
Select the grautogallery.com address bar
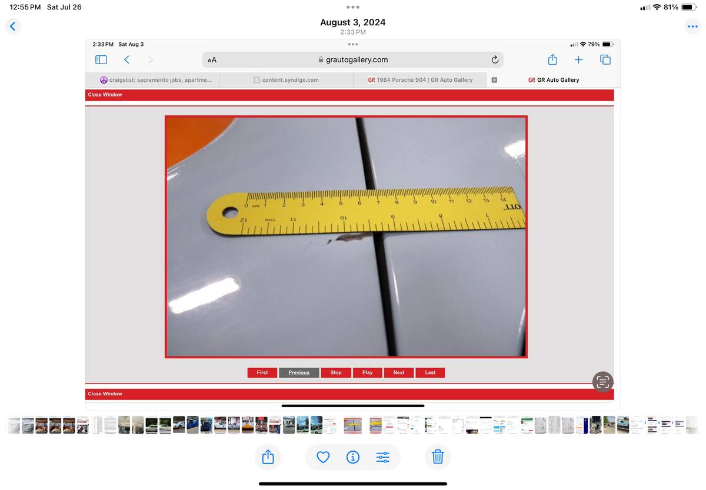[x=353, y=59]
